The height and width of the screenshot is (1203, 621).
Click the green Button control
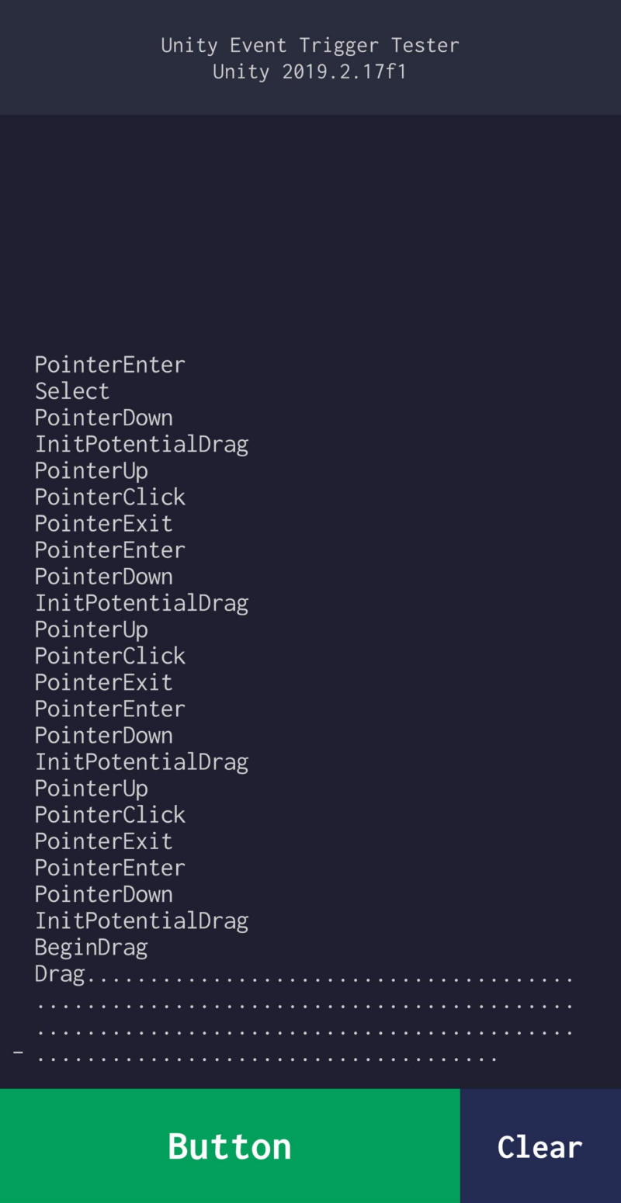(x=230, y=1145)
